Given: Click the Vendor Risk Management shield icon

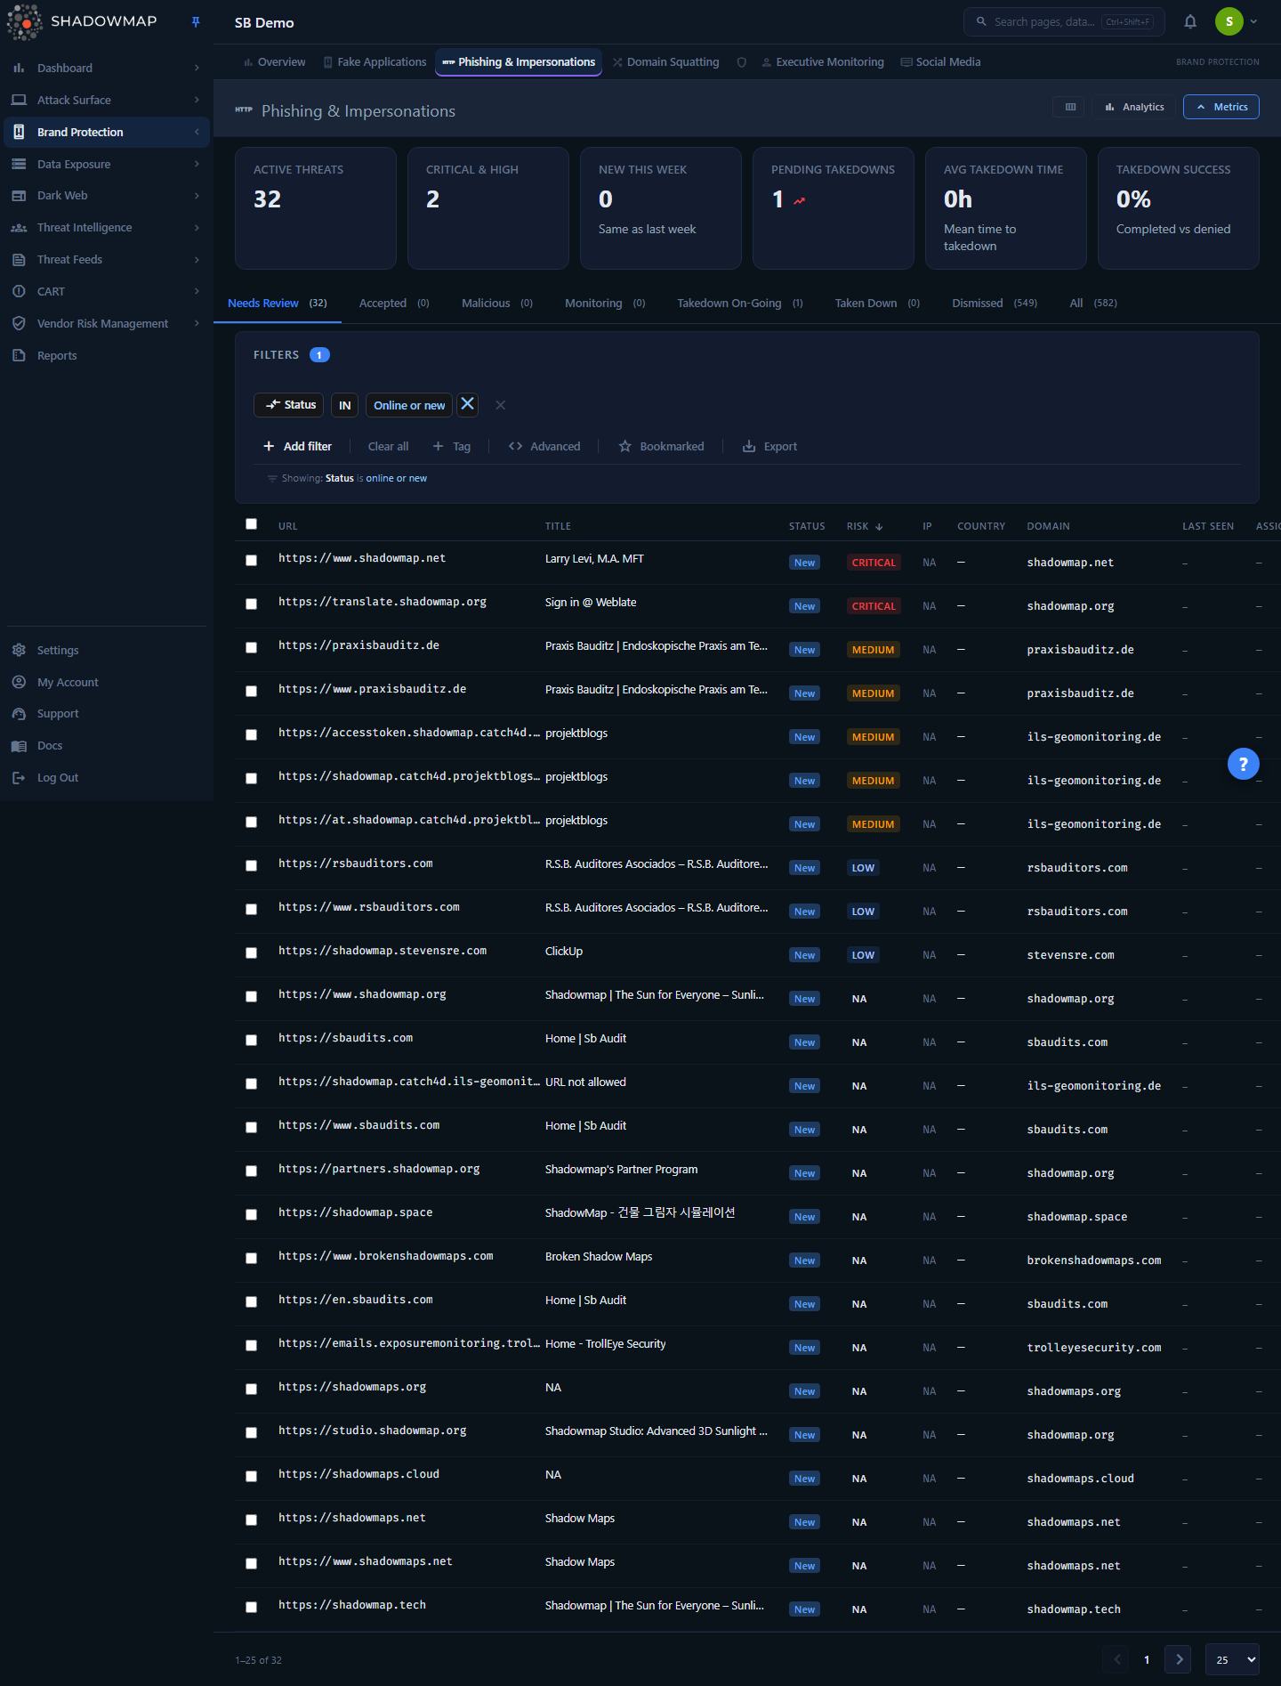Looking at the screenshot, I should (x=19, y=323).
